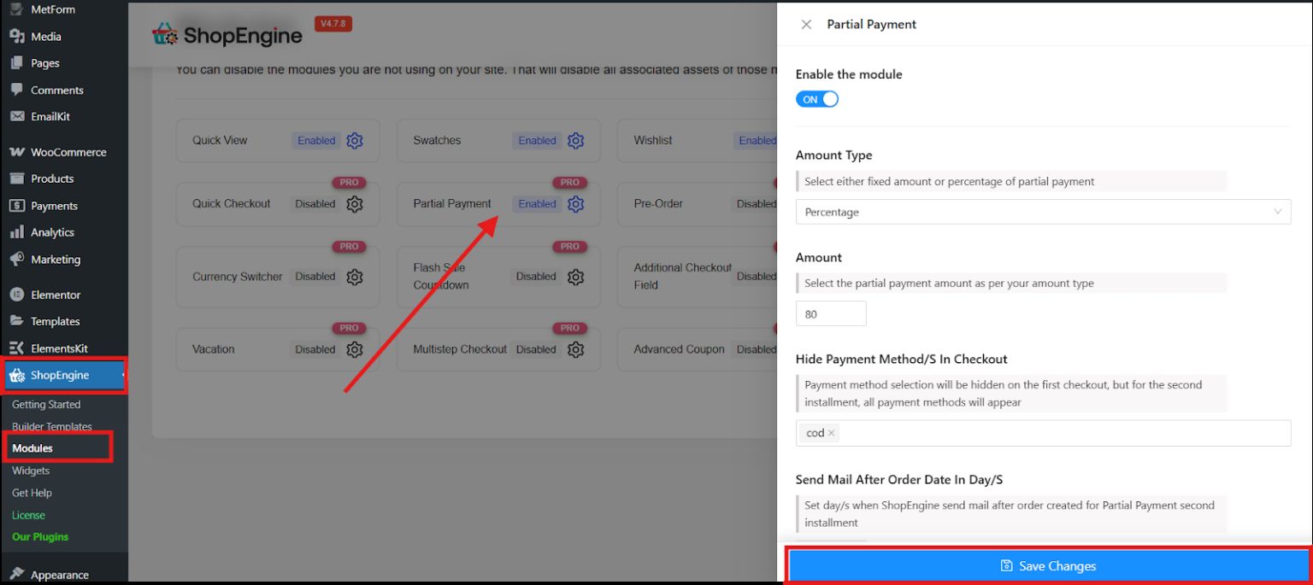The image size is (1313, 585).
Task: Click the Amount input field showing 80
Action: [x=830, y=313]
